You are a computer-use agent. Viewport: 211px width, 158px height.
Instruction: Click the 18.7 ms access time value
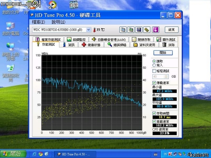click(165, 117)
